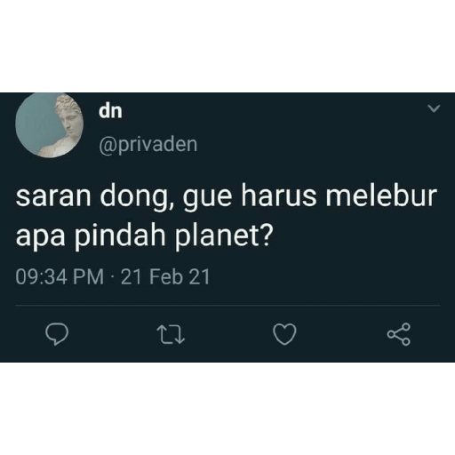
Task: Visit the @privaden handle
Action: 148,145
